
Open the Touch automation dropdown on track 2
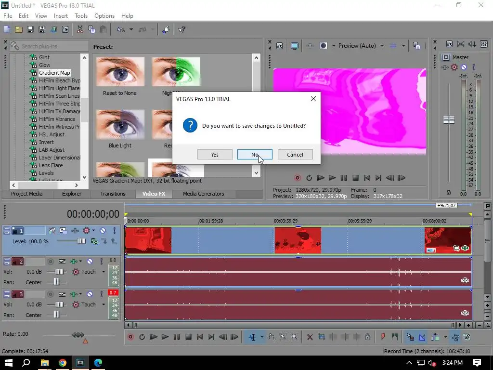(104, 272)
